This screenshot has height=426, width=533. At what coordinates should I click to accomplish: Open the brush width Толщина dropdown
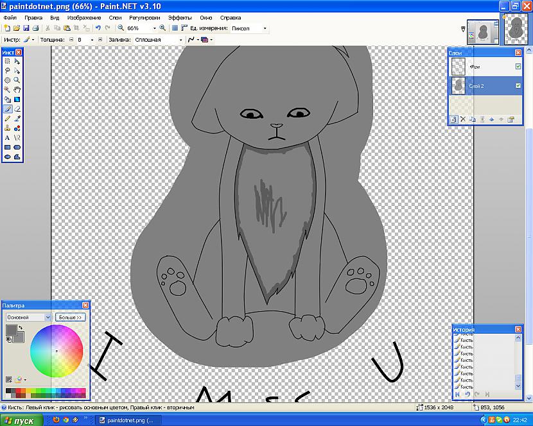click(92, 40)
